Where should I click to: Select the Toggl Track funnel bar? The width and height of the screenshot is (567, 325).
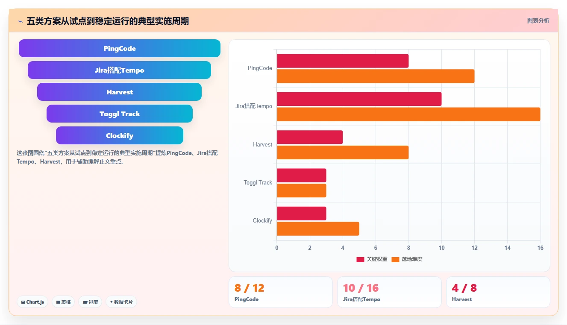[x=120, y=114]
